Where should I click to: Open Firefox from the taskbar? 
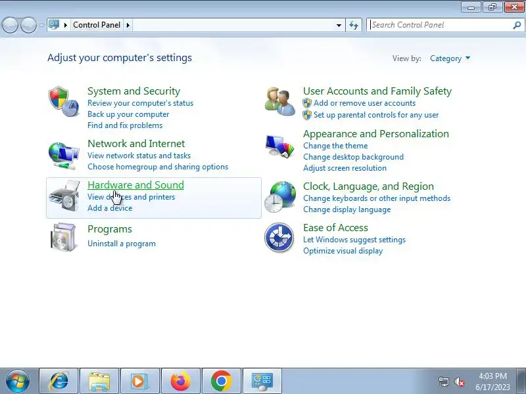point(180,381)
